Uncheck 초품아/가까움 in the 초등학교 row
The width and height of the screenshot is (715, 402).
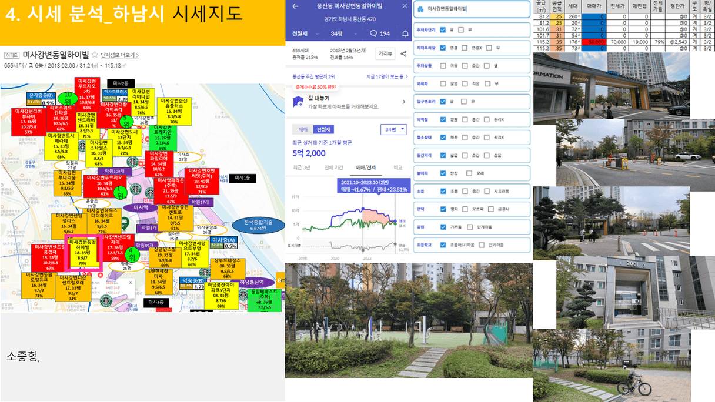[442, 244]
